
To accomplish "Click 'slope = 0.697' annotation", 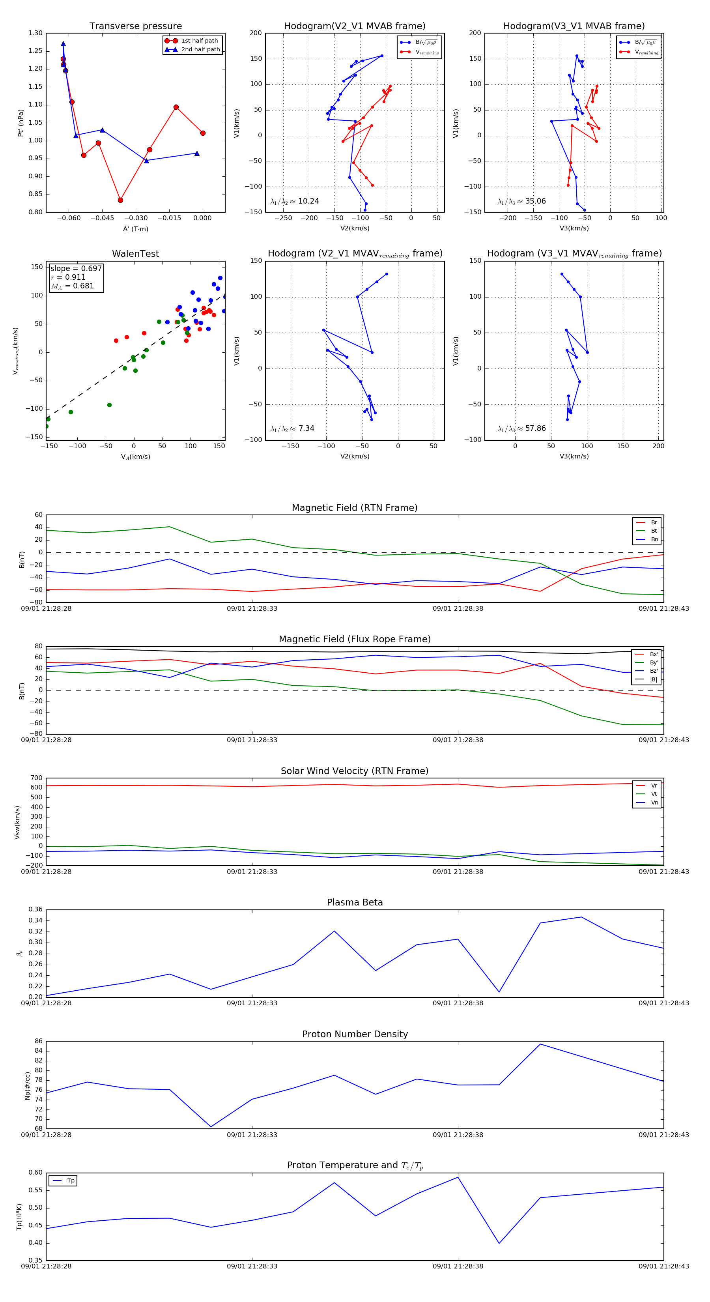I will pos(76,268).
